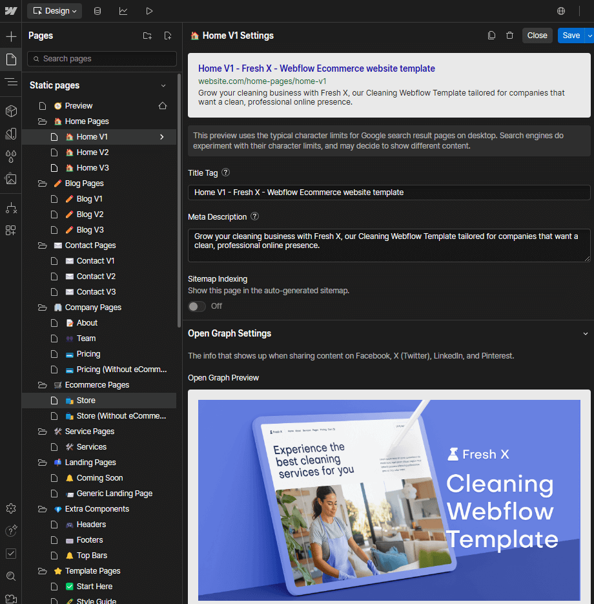The height and width of the screenshot is (604, 594).
Task: Click the Webflow logo icon
Action: 11,11
